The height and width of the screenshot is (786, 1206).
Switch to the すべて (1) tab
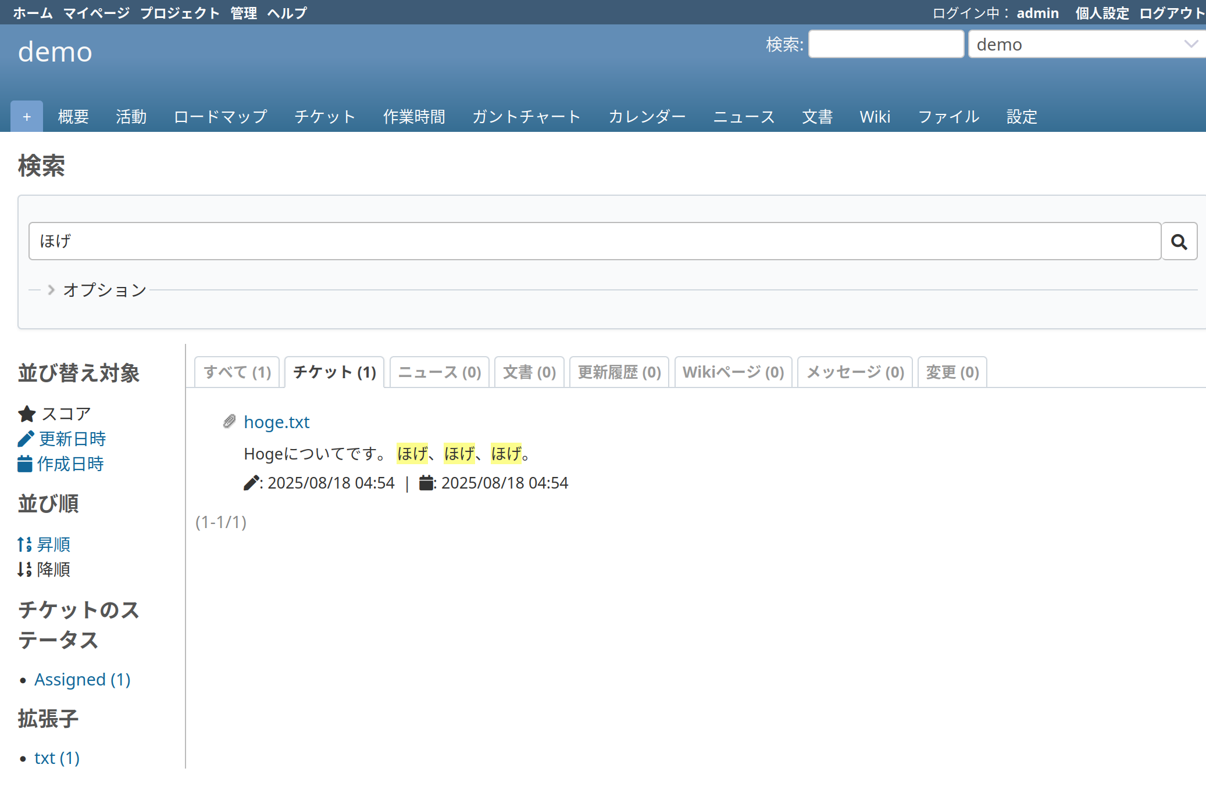click(237, 372)
